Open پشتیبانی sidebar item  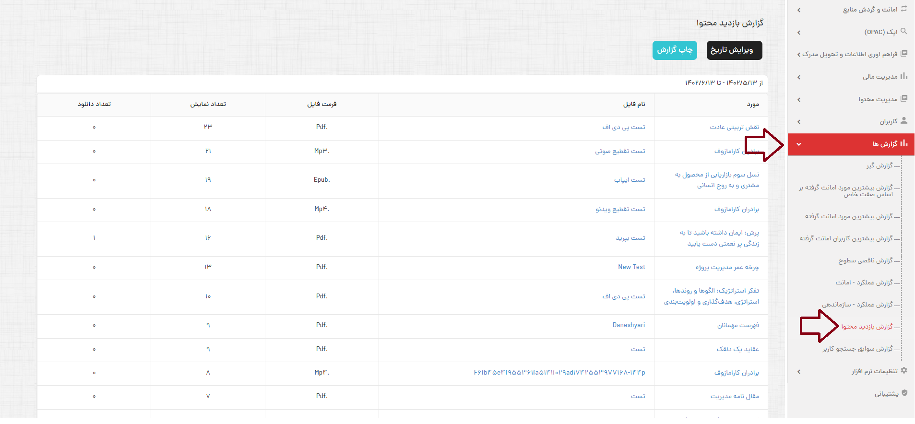pyautogui.click(x=887, y=394)
